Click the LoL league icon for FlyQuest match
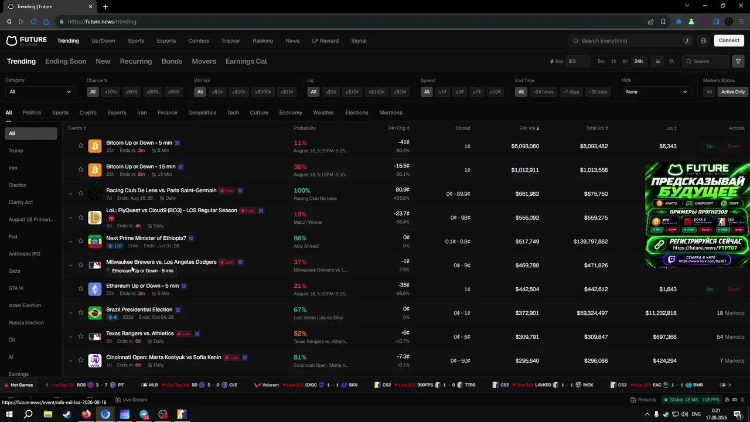 coord(95,217)
